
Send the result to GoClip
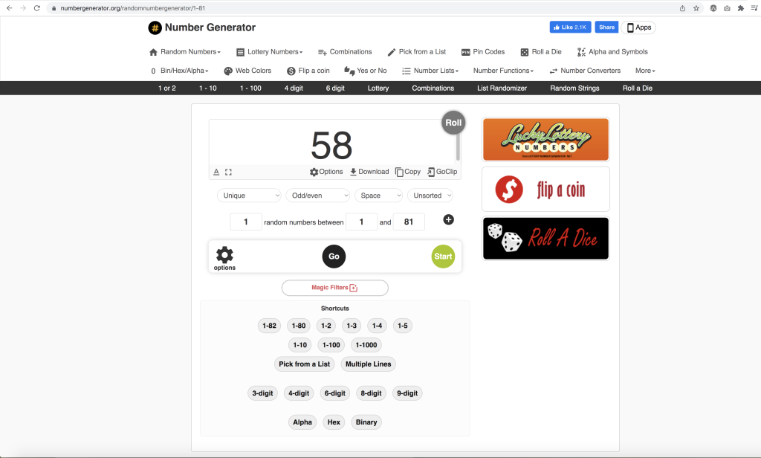pyautogui.click(x=442, y=172)
